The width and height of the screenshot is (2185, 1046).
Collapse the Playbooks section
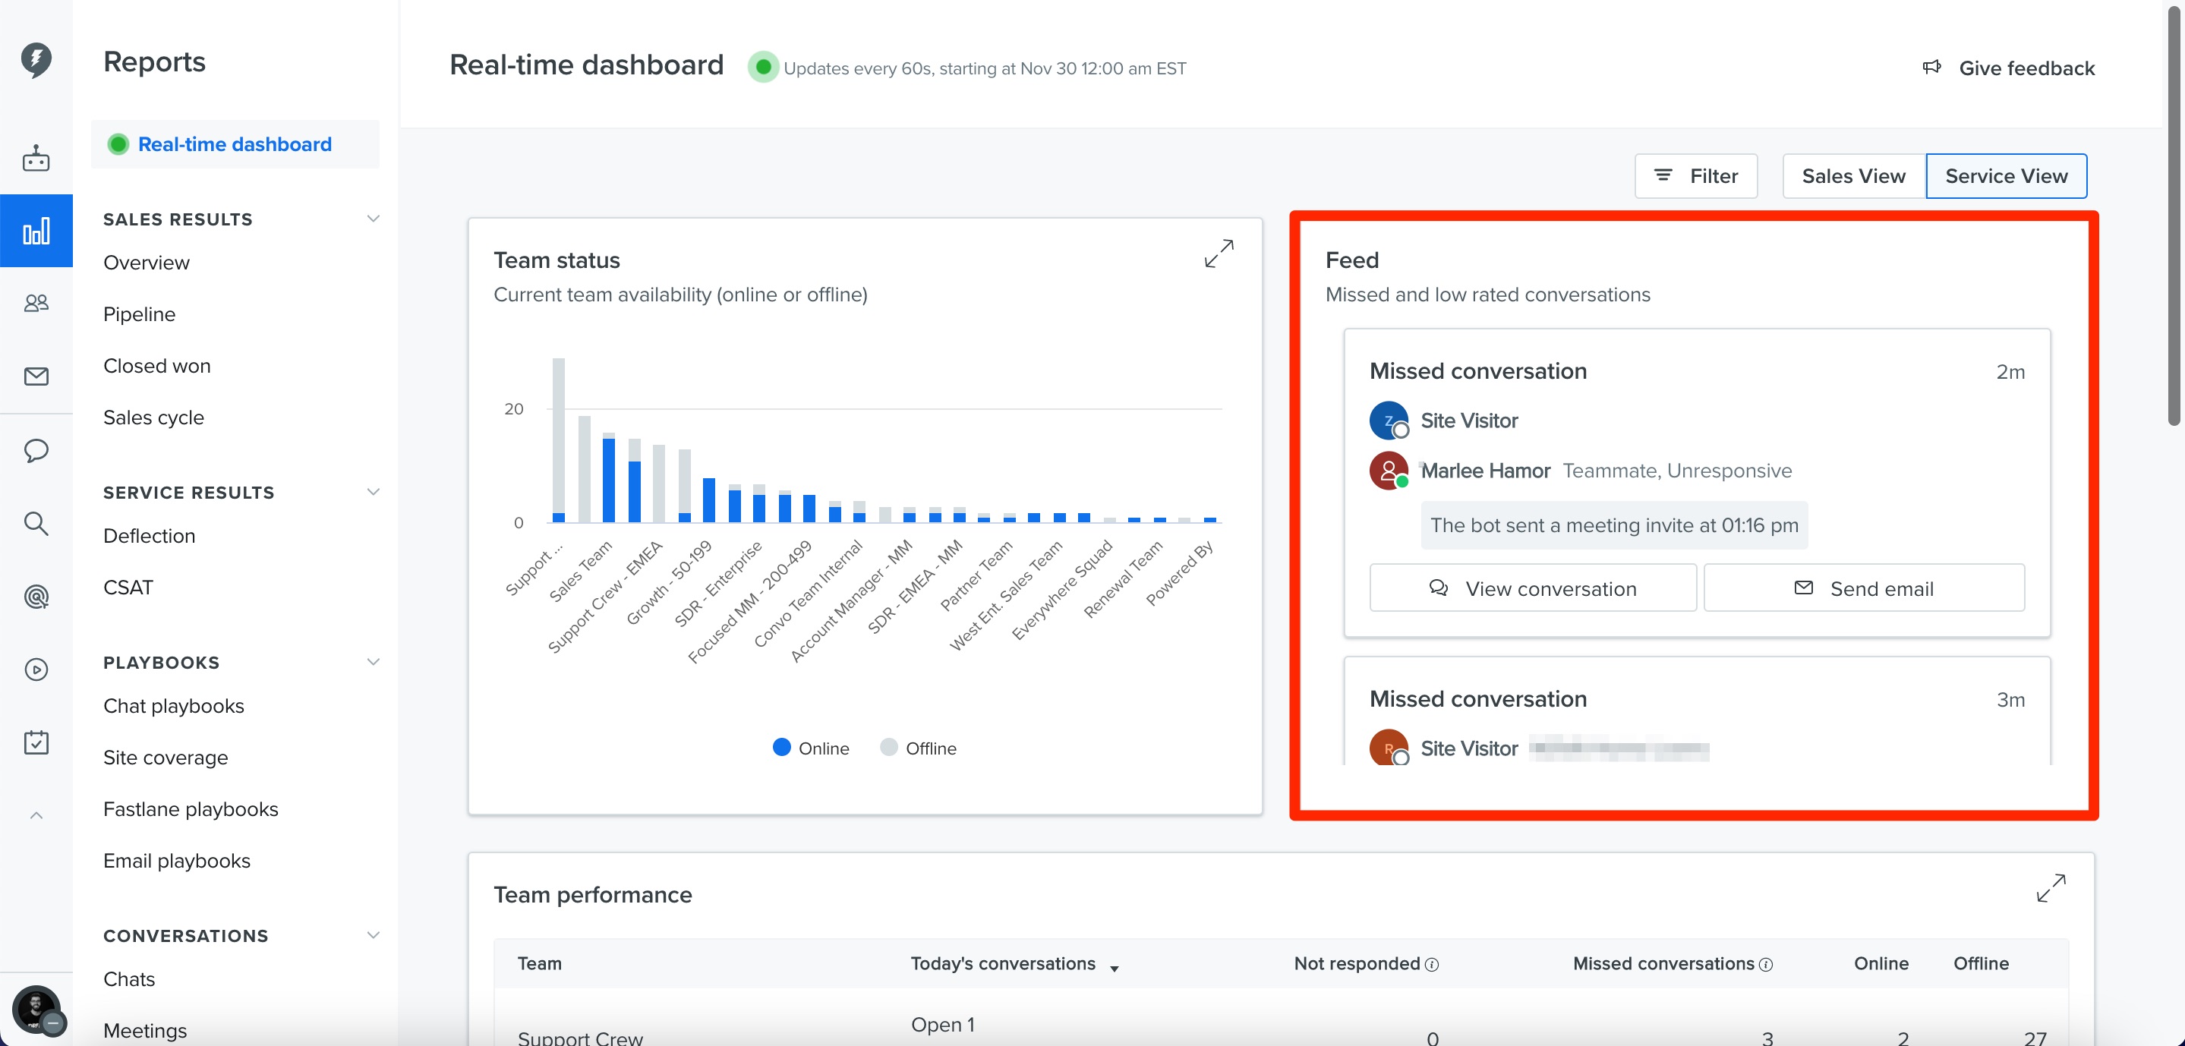click(x=372, y=662)
